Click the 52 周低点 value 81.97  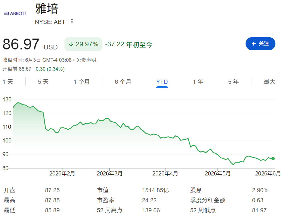259,210
